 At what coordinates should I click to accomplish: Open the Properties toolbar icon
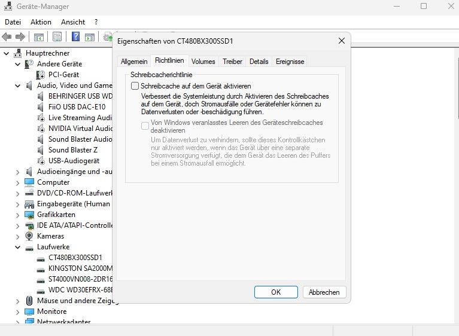[x=57, y=37]
